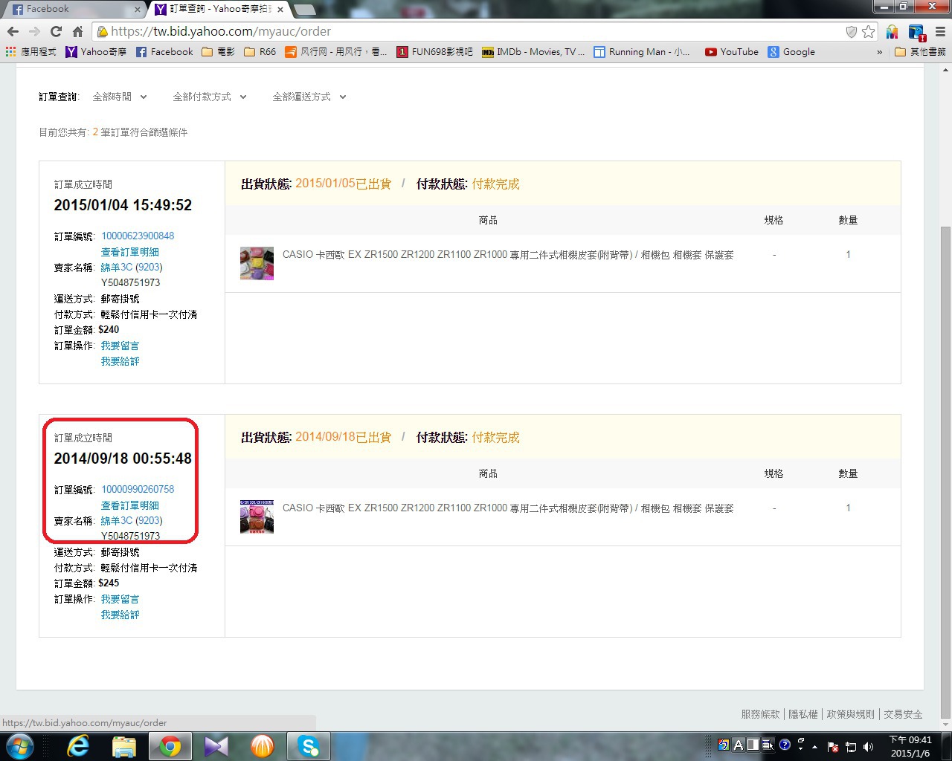Expand the 全部付款方式 payment filter dropdown
The image size is (952, 761).
coord(209,97)
